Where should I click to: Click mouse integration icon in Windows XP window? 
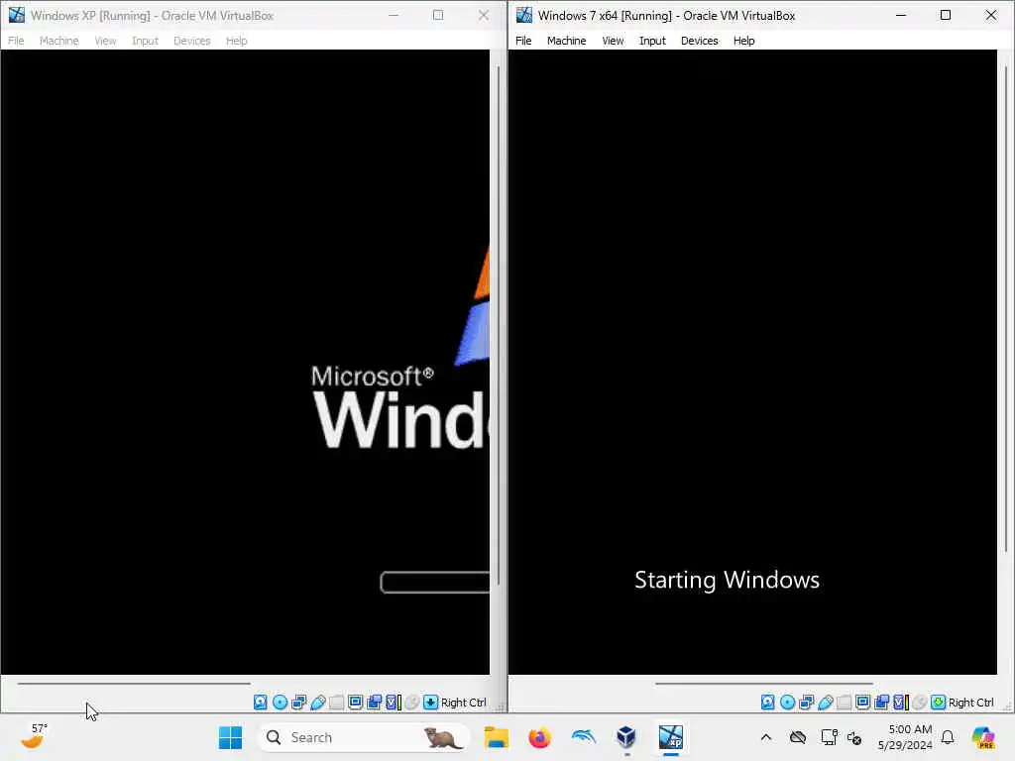pos(411,703)
